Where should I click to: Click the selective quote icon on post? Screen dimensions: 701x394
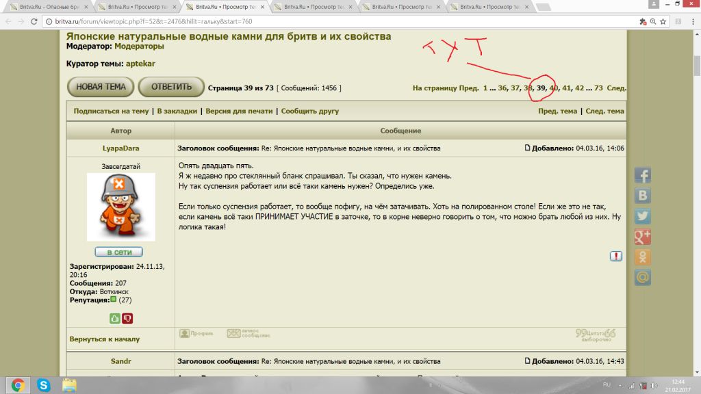[596, 334]
